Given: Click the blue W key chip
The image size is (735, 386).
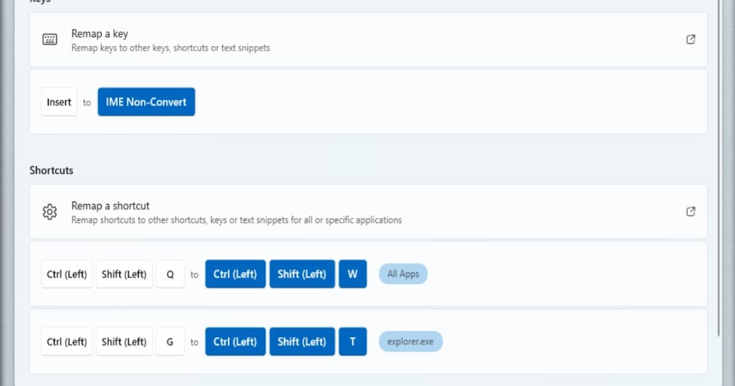Looking at the screenshot, I should coord(353,274).
